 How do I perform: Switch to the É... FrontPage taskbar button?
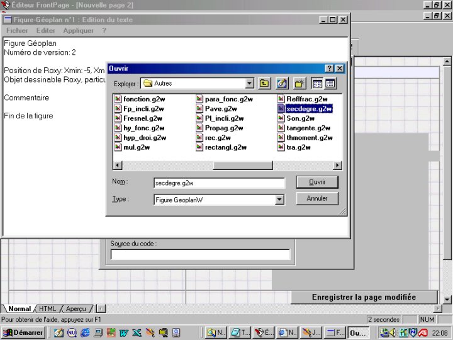264,333
